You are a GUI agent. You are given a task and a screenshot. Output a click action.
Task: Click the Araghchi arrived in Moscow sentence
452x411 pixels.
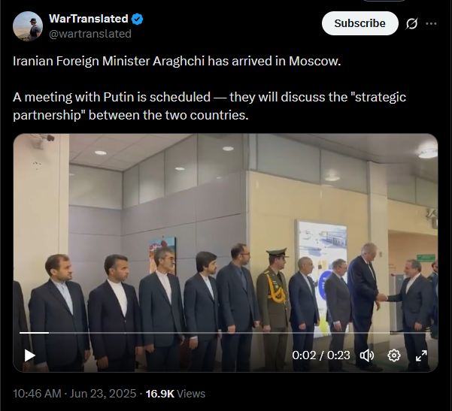click(177, 61)
